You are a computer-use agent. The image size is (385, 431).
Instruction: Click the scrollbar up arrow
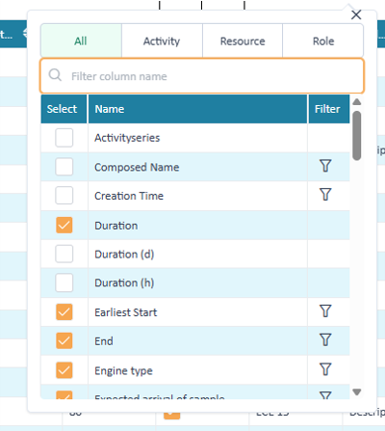(x=357, y=102)
